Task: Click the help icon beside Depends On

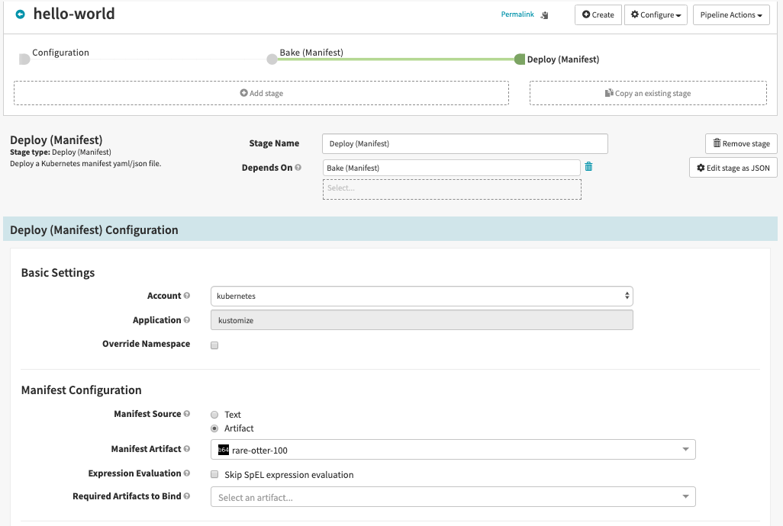Action: (298, 168)
